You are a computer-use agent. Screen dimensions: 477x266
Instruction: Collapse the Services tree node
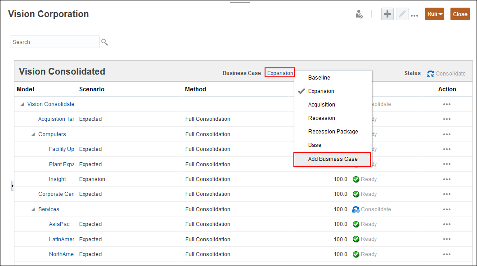click(33, 209)
